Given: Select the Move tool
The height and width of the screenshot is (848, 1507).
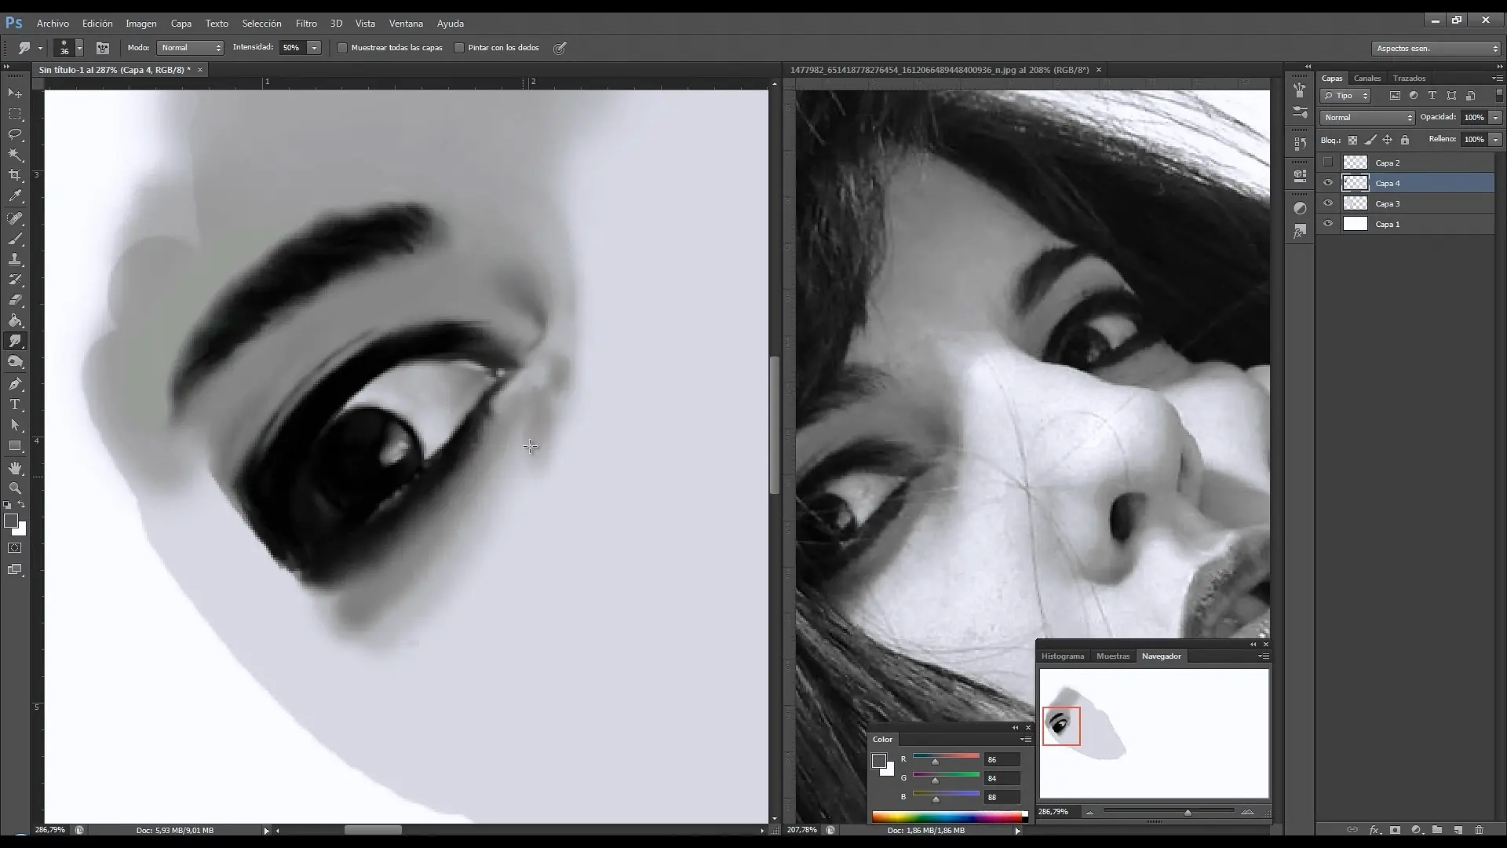Looking at the screenshot, I should tap(15, 93).
